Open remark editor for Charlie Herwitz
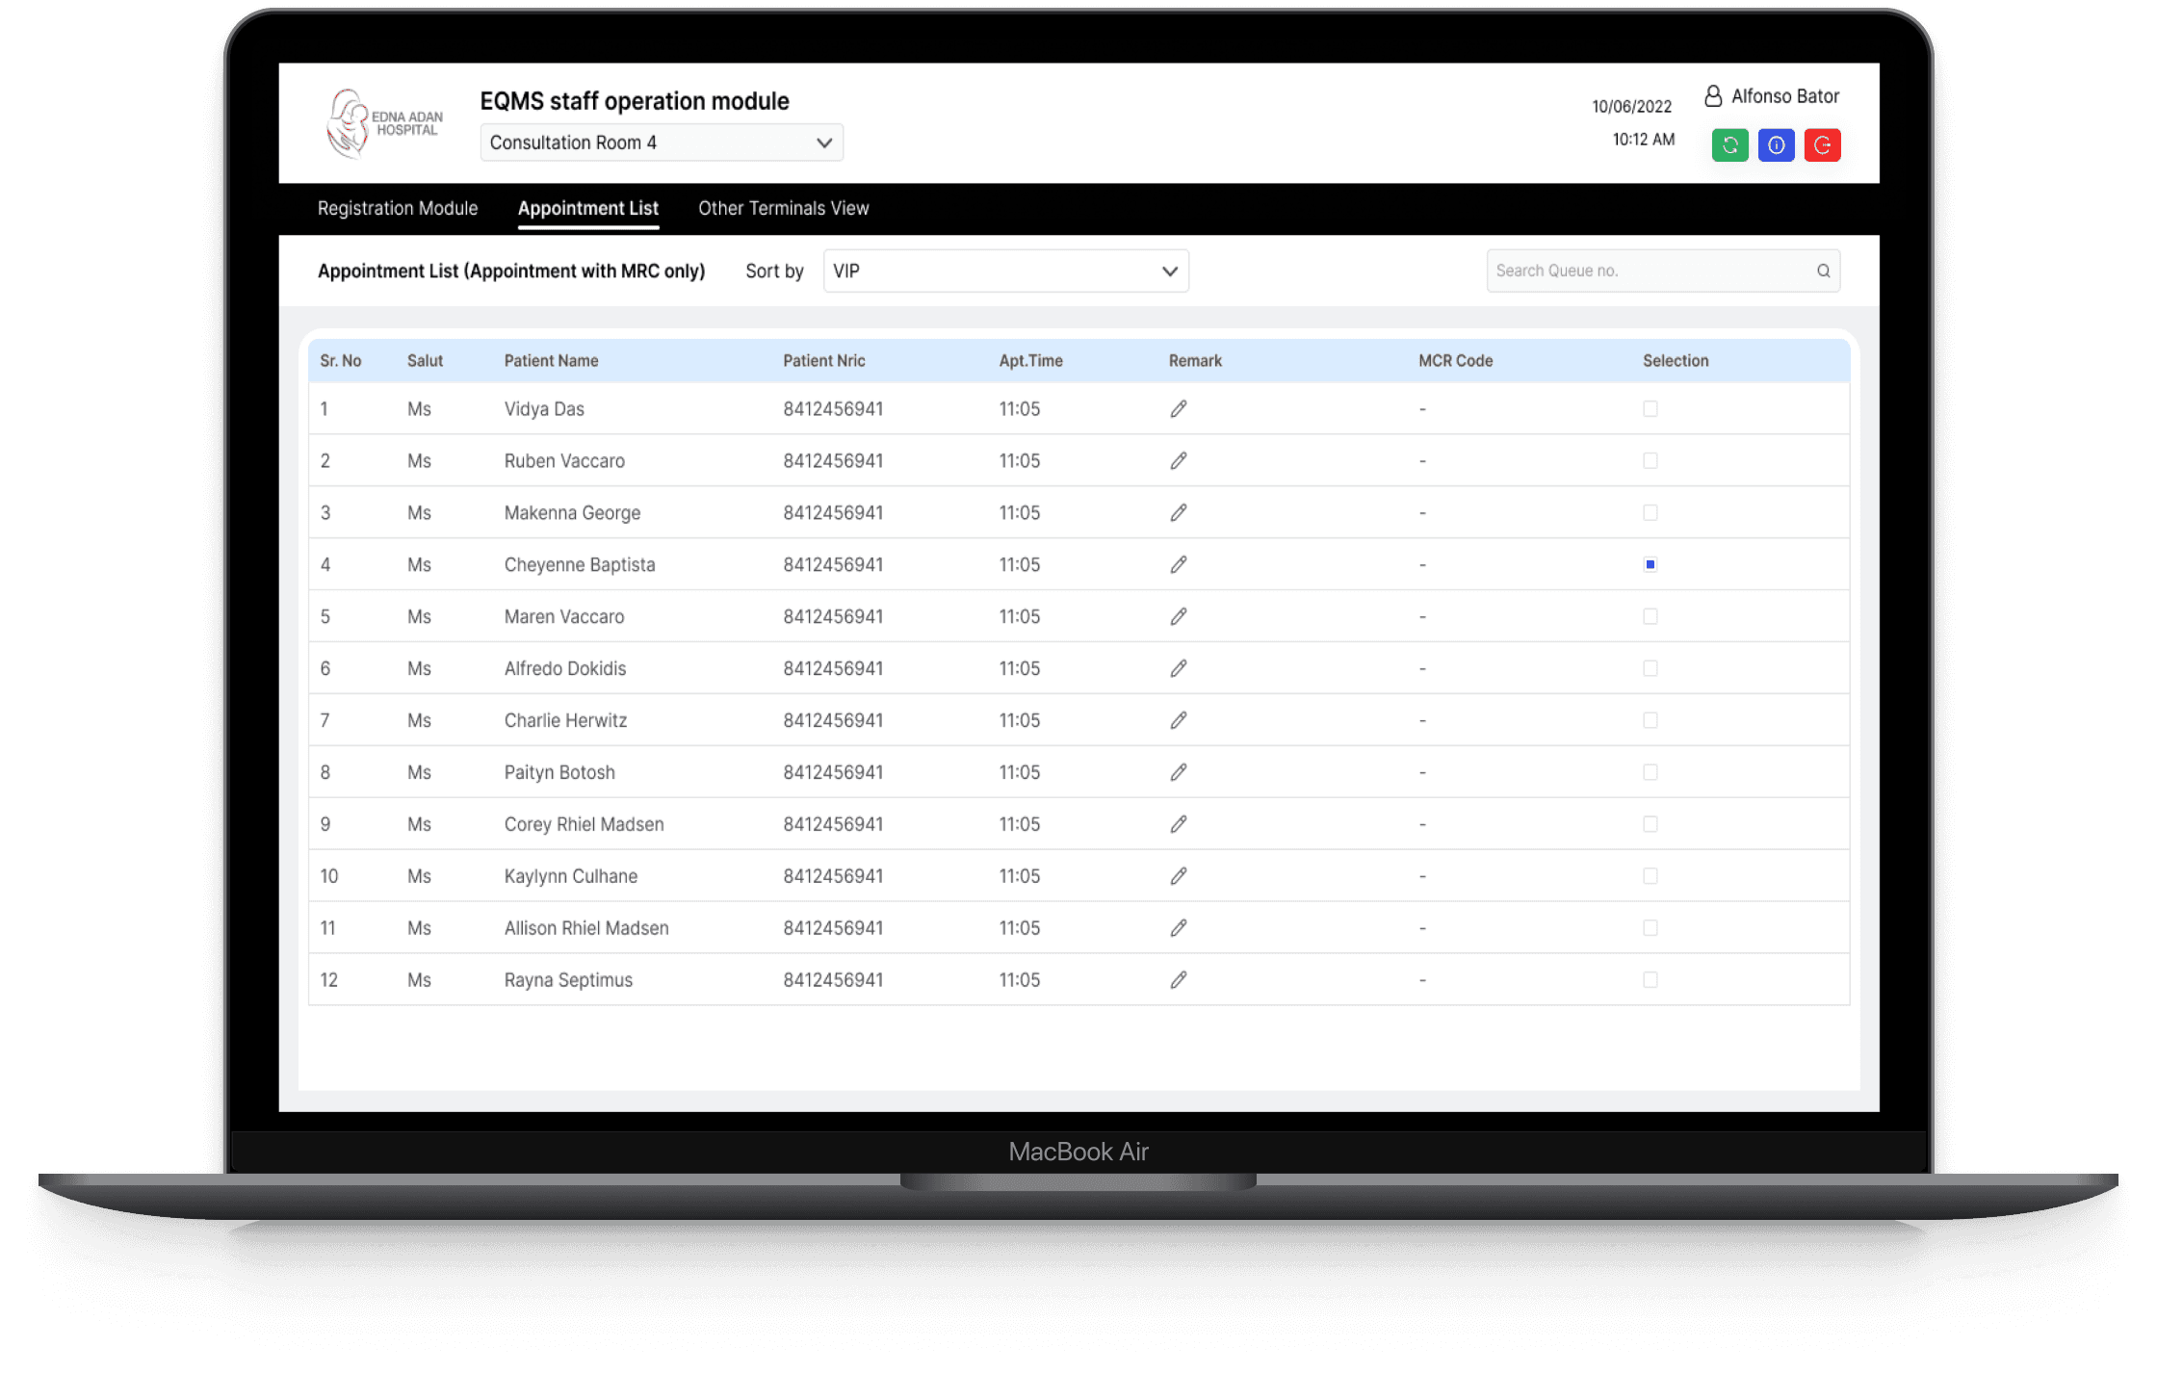This screenshot has height=1373, width=2157. [1178, 721]
